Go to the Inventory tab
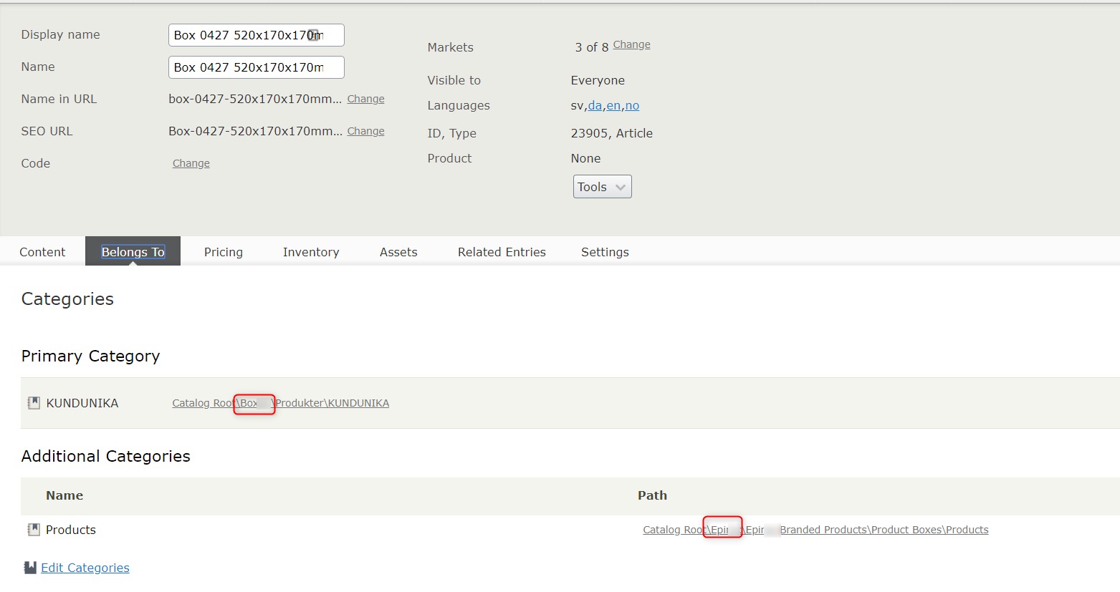Viewport: 1120px width, 592px height. coord(311,252)
